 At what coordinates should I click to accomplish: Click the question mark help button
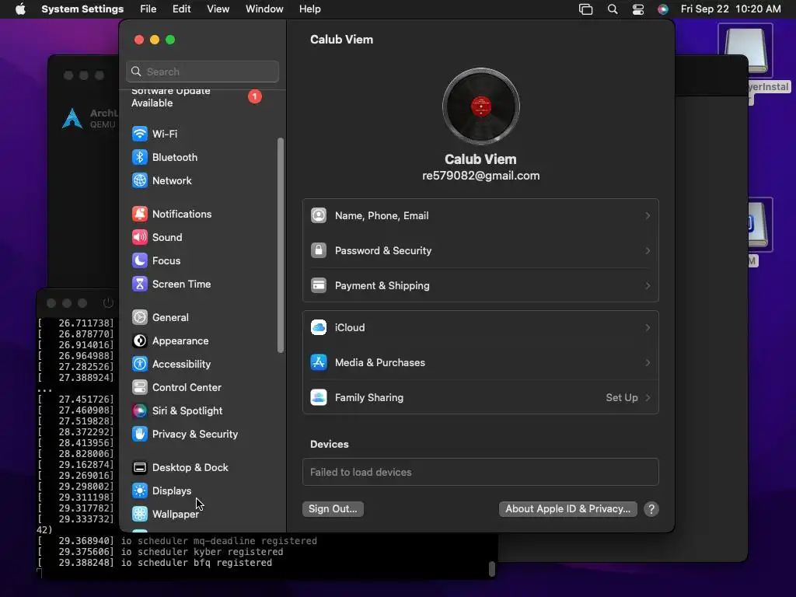click(x=651, y=509)
